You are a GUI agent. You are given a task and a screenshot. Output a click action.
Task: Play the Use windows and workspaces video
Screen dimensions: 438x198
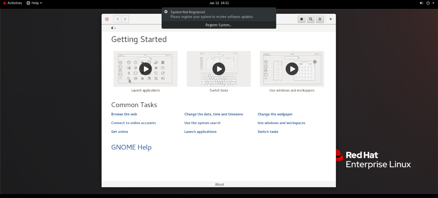click(x=292, y=69)
